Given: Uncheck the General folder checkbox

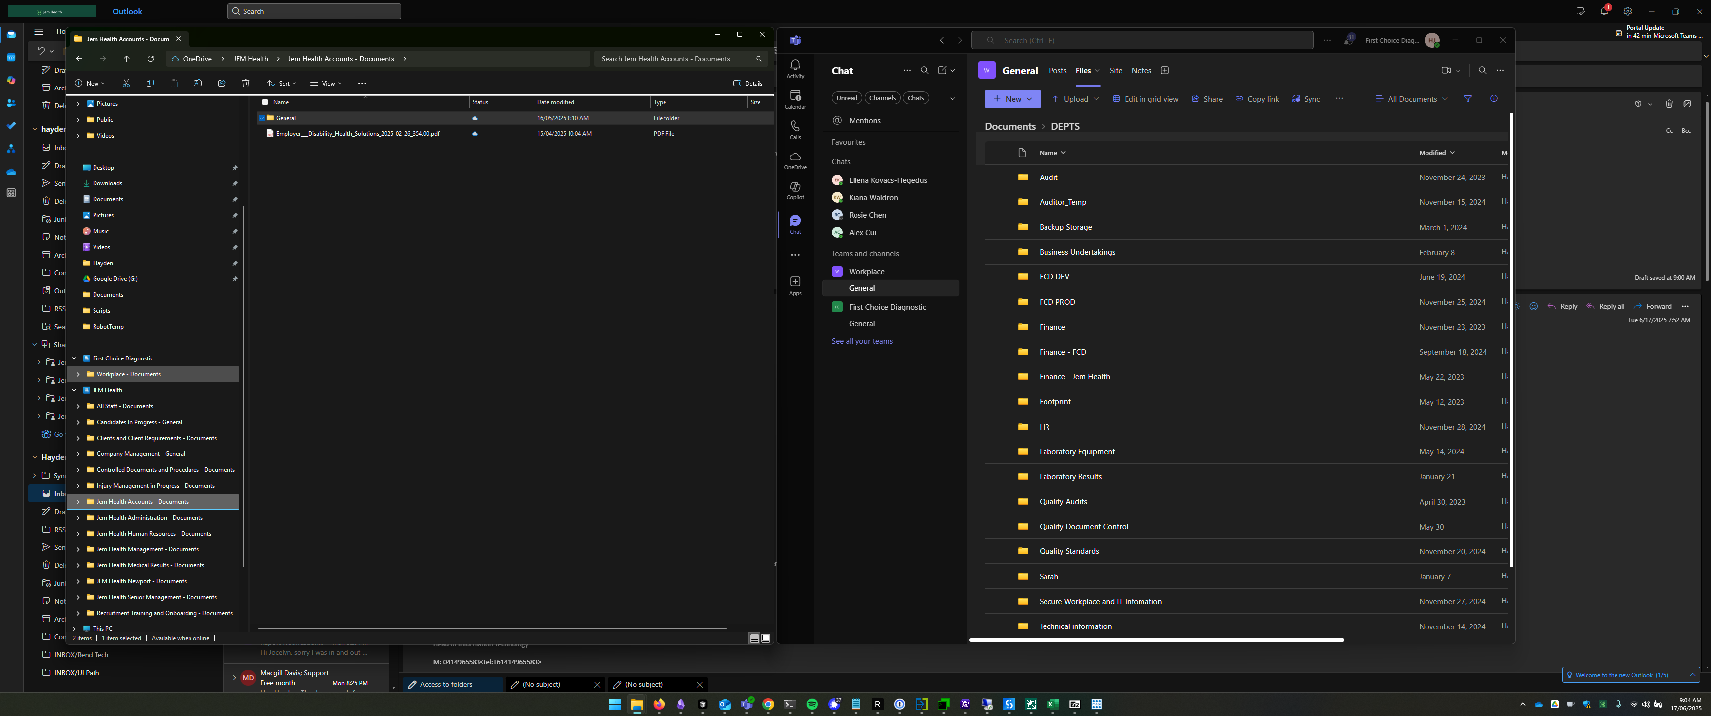Looking at the screenshot, I should [x=262, y=118].
